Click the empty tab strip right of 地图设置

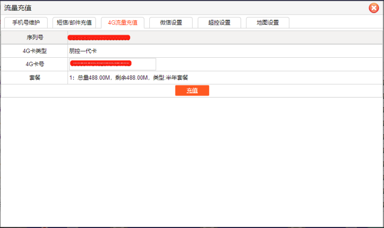coord(335,22)
